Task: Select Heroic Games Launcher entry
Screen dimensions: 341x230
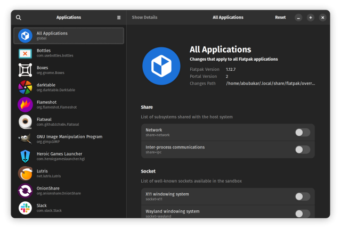Action: click(69, 156)
